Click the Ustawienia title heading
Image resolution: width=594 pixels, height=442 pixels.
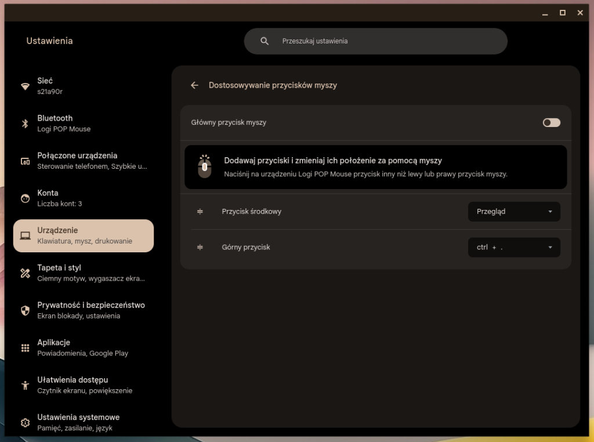click(50, 41)
